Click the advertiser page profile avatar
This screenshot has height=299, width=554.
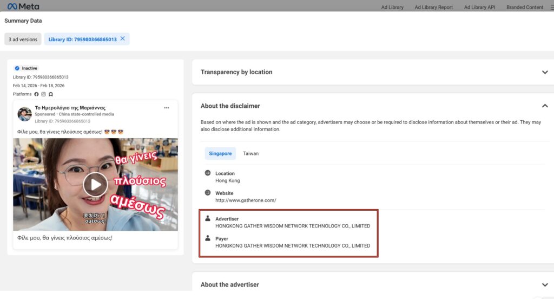tap(24, 114)
